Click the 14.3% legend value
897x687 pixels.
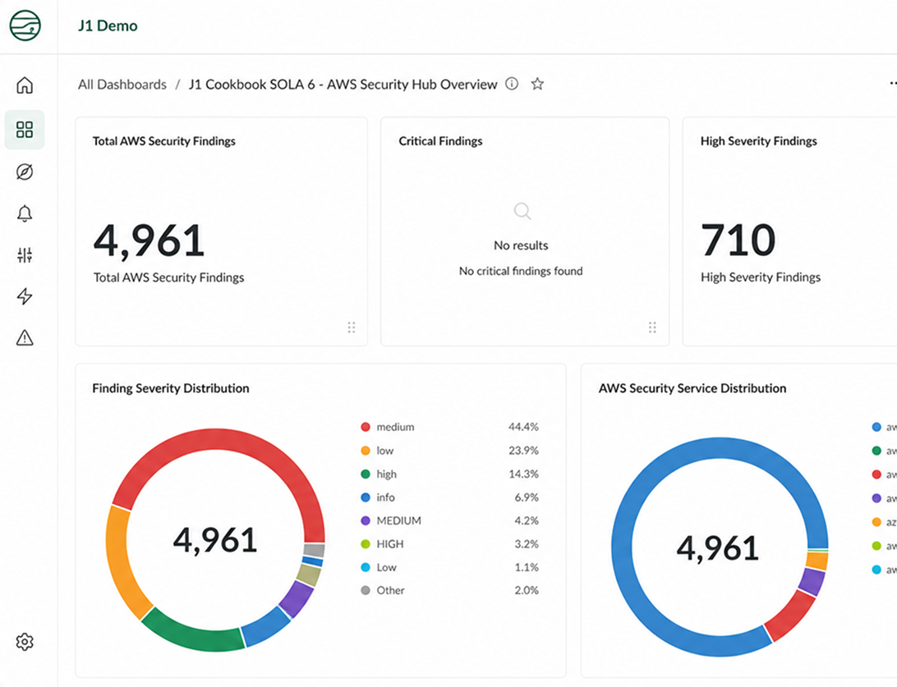point(523,474)
